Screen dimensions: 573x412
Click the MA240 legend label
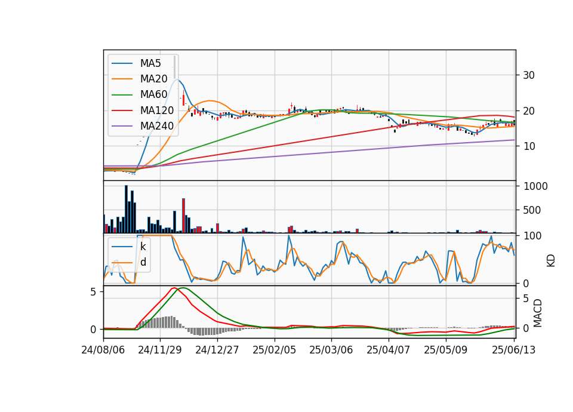pyautogui.click(x=157, y=126)
